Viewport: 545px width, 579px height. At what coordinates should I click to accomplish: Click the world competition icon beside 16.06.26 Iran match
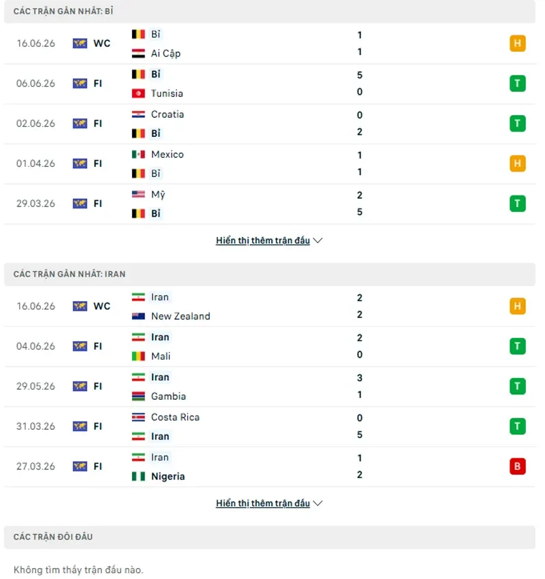(x=80, y=306)
